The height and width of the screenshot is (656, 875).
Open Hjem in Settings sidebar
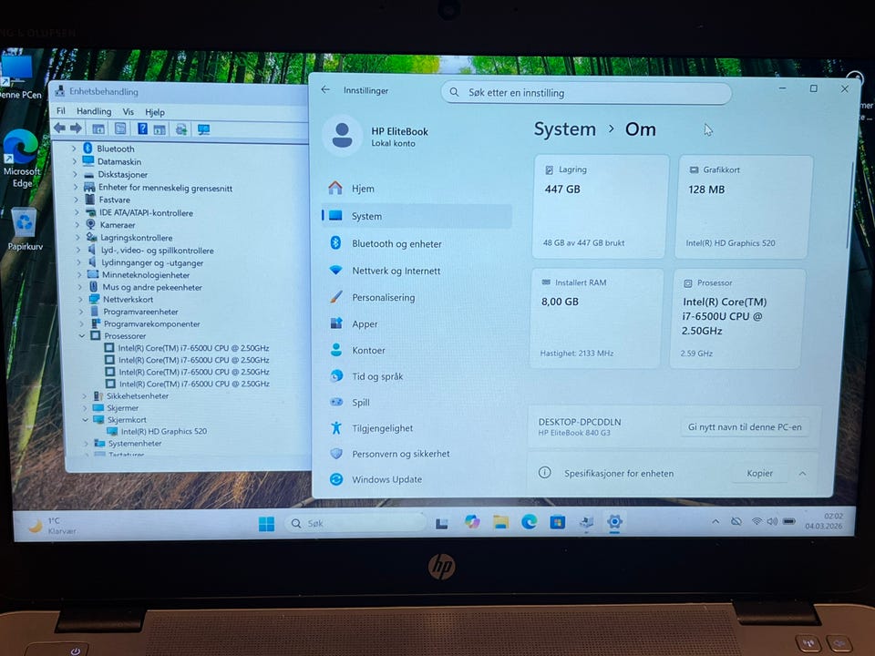pos(417,189)
